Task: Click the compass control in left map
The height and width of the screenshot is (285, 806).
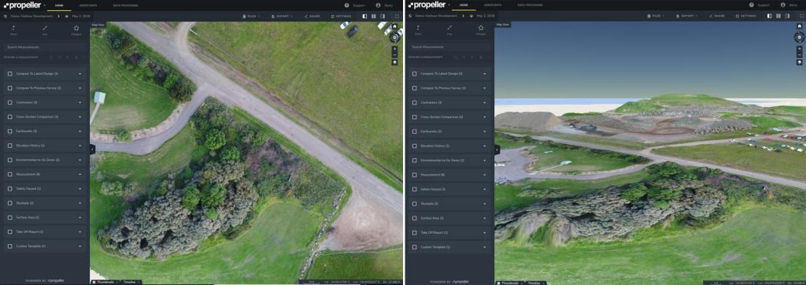Action: [395, 37]
